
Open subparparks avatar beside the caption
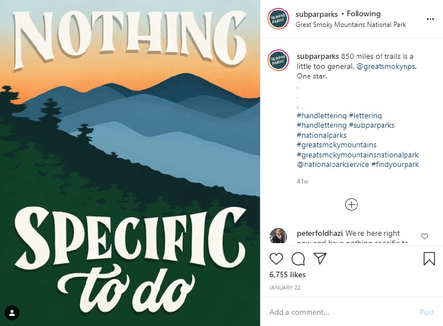coord(278,60)
